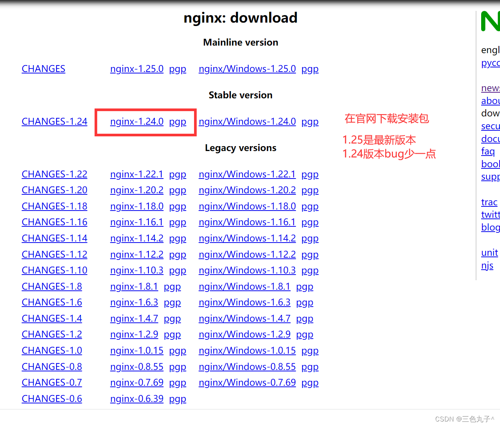Download nginx-1.12.2 package
The height and width of the screenshot is (426, 500).
(x=137, y=255)
